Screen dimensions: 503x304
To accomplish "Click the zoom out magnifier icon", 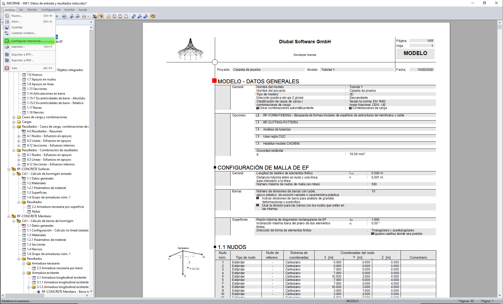I will pos(78,16).
